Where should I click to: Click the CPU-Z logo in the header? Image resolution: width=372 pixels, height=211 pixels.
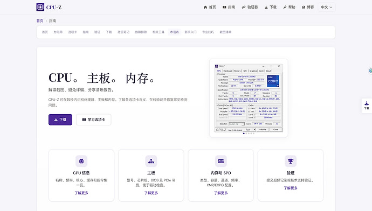point(49,7)
